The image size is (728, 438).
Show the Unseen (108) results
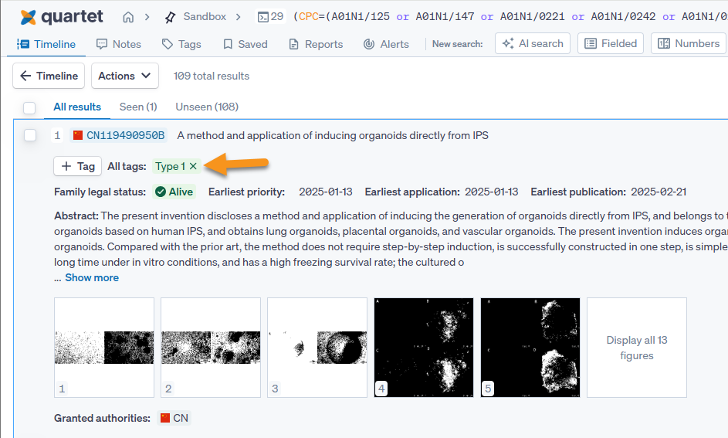pyautogui.click(x=207, y=107)
